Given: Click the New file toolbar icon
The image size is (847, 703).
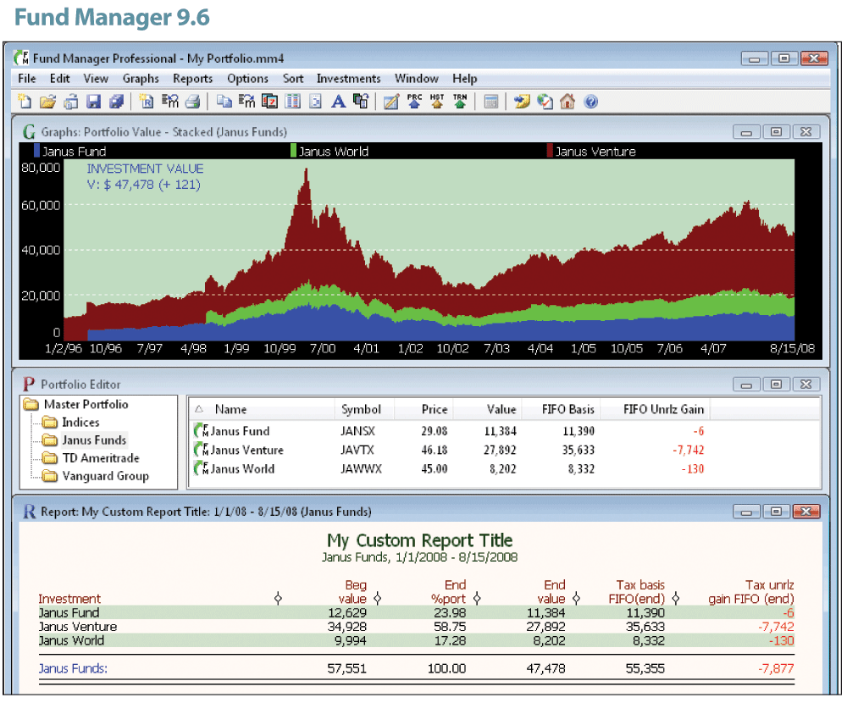Looking at the screenshot, I should (25, 102).
